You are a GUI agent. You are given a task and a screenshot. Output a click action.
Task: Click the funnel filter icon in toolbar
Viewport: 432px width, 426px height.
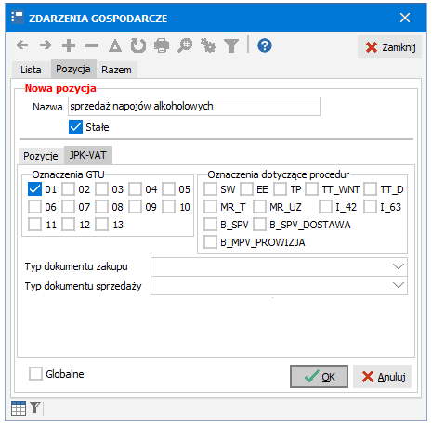tap(231, 45)
